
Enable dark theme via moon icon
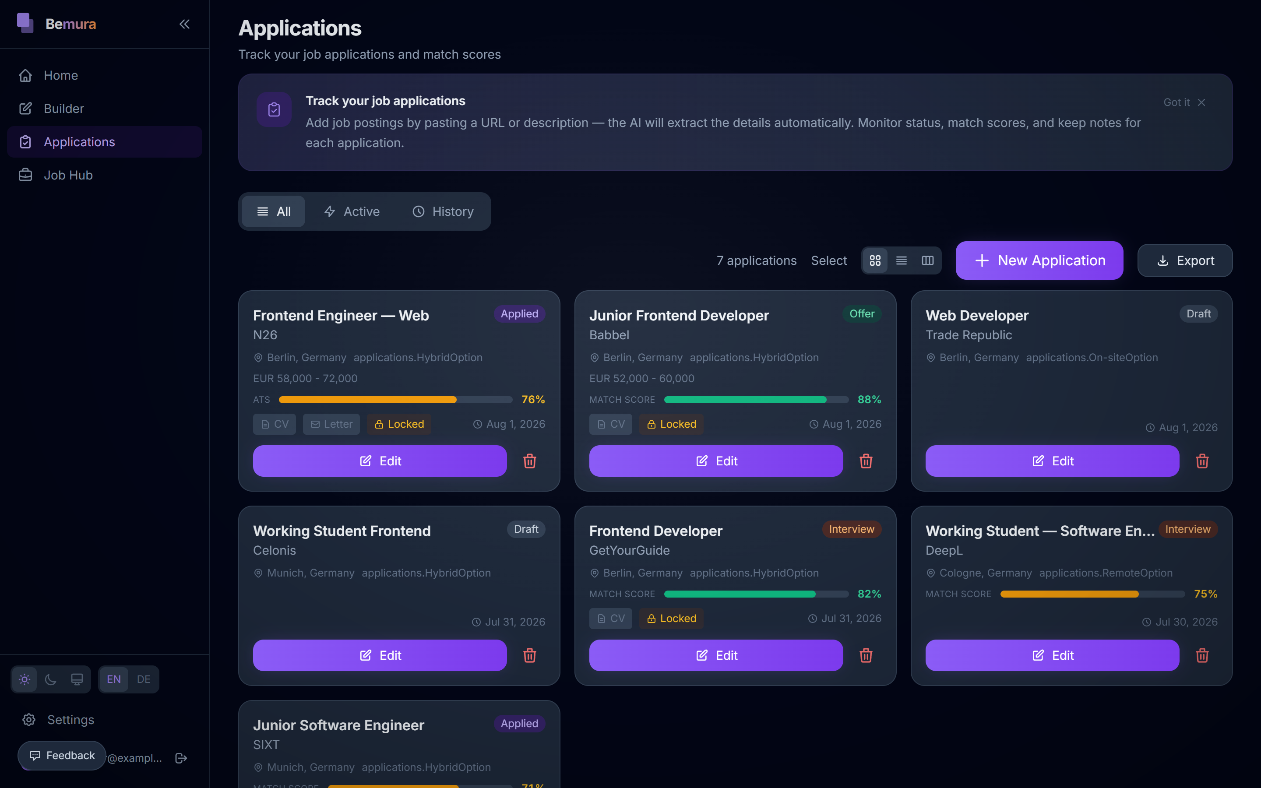click(x=50, y=679)
